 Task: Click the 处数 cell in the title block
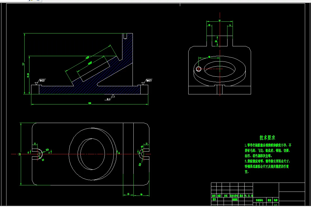[x=219, y=196]
